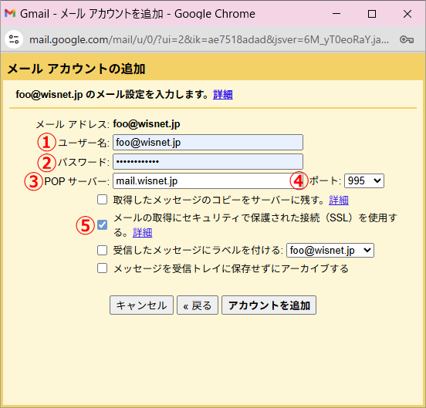Screen dimensions: 426x408
Task: Minimize the Chrome window
Action: 336,13
